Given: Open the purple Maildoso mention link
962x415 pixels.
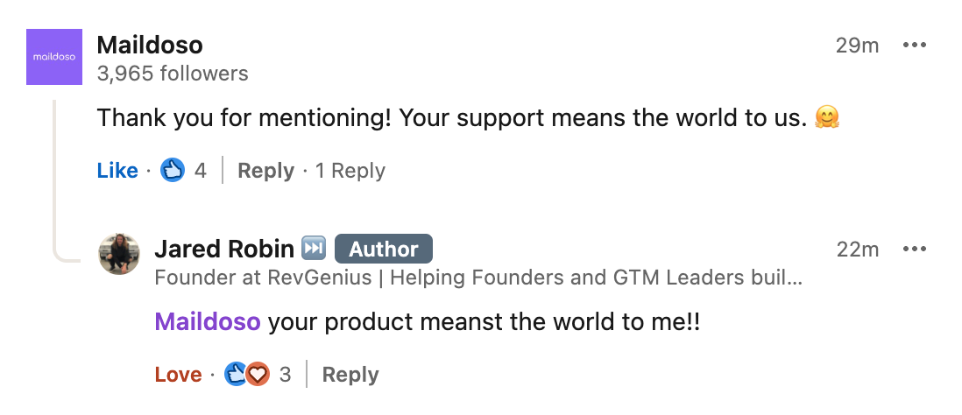Looking at the screenshot, I should coord(208,322).
